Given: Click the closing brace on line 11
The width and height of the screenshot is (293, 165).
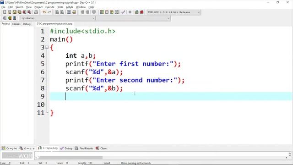Looking at the screenshot, I should 52,113.
